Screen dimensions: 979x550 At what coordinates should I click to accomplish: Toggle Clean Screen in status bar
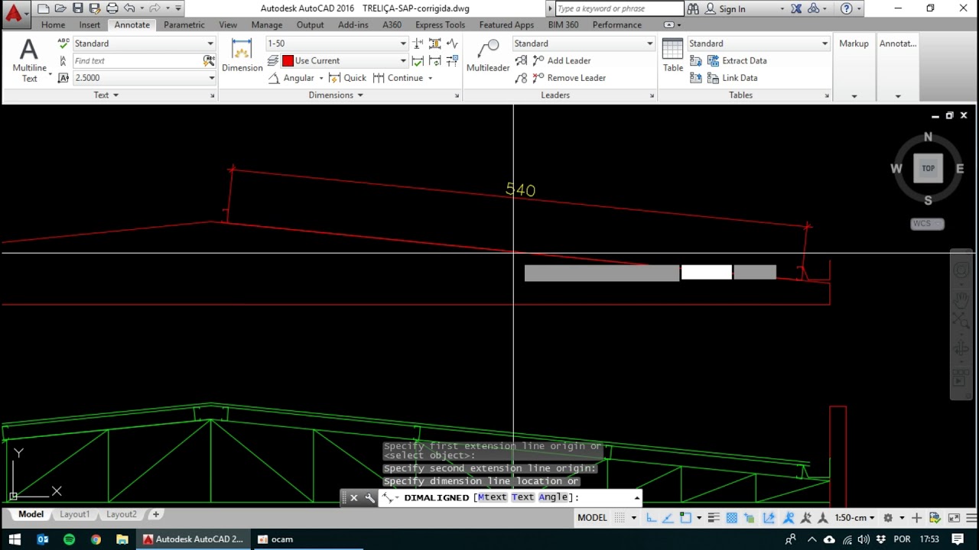tap(955, 518)
